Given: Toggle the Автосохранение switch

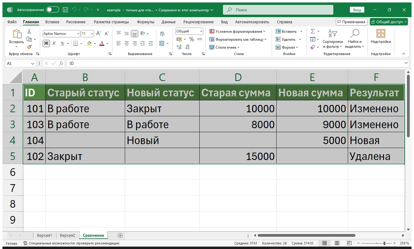Looking at the screenshot, I should 52,10.
